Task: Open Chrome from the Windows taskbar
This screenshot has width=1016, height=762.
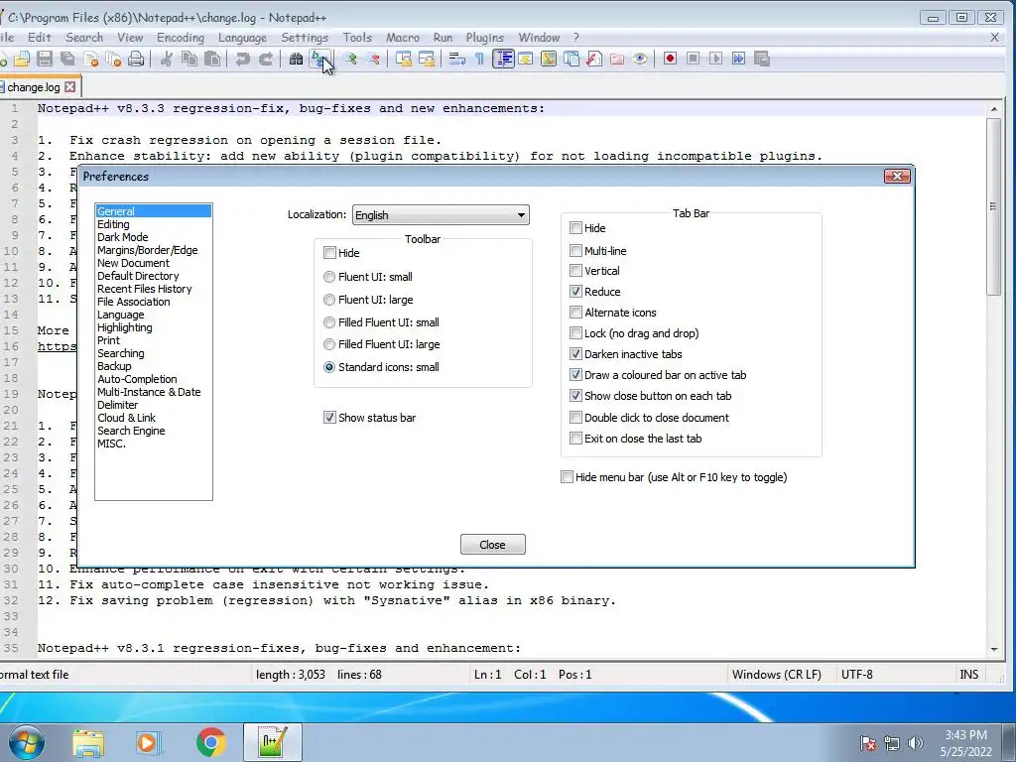Action: pos(210,742)
